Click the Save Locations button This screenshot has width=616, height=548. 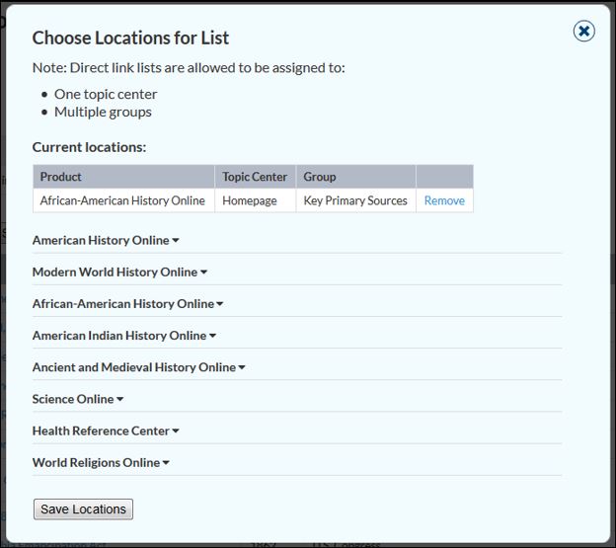(83, 509)
